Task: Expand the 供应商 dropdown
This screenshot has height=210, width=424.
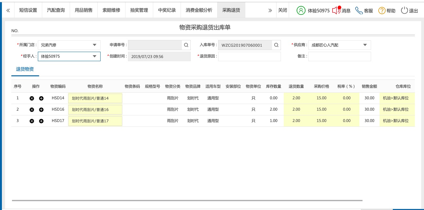Action: (365, 45)
